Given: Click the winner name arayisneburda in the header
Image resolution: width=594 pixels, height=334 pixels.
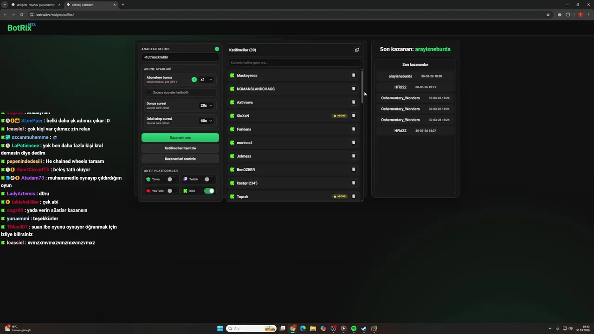Looking at the screenshot, I should tap(433, 49).
